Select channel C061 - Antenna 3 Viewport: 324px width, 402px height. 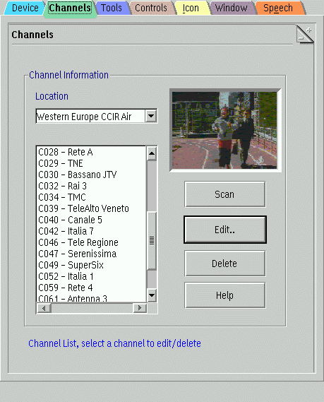click(92, 298)
